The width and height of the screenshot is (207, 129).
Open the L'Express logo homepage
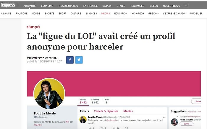click(x=8, y=5)
